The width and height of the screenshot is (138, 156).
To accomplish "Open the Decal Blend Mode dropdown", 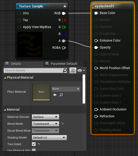I will click(45, 131).
